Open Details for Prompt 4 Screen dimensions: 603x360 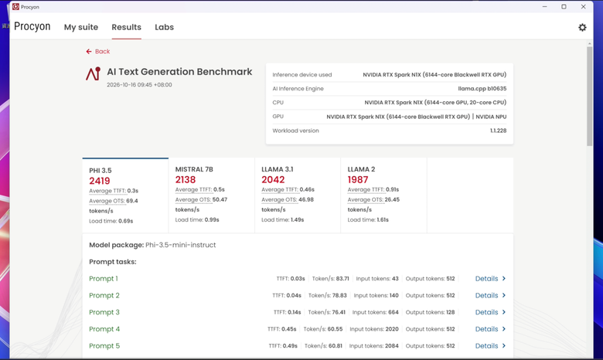pyautogui.click(x=486, y=329)
